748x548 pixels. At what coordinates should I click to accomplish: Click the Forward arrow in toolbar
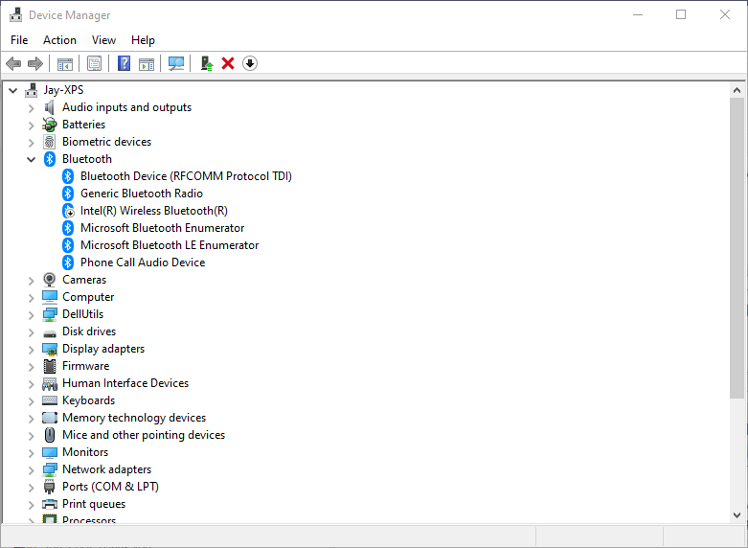[35, 63]
